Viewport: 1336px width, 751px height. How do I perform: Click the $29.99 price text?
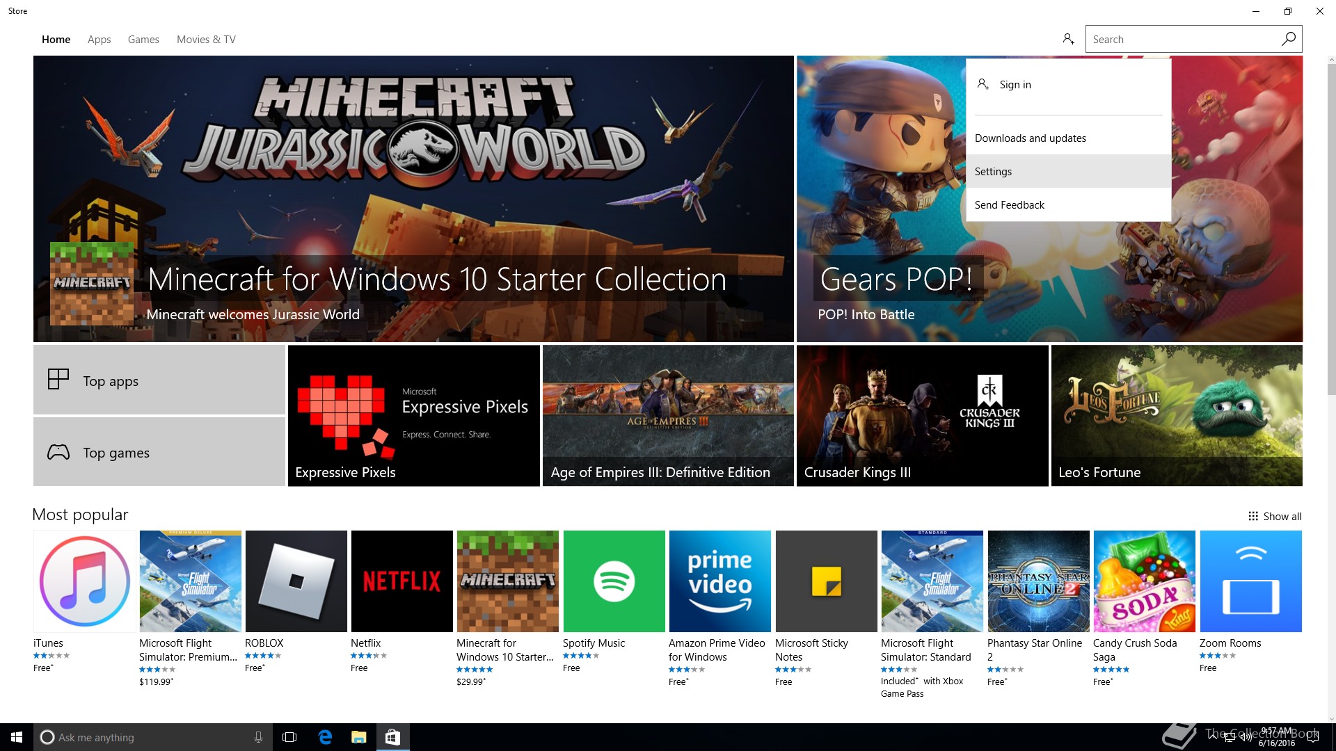pyautogui.click(x=471, y=682)
